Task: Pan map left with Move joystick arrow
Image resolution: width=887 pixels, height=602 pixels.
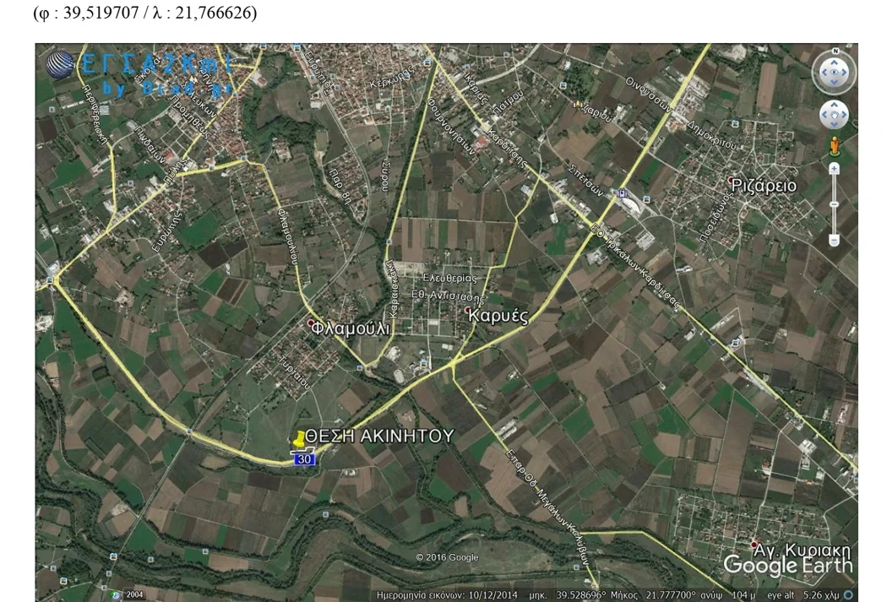Action: click(824, 115)
